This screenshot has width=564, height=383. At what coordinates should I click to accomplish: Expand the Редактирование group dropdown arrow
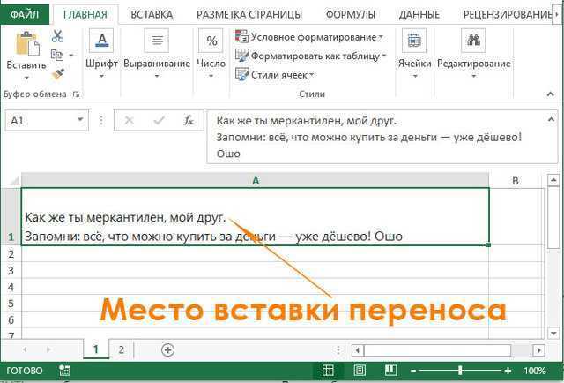click(x=474, y=76)
